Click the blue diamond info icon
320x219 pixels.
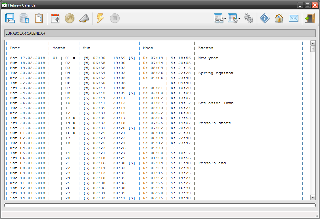point(265,18)
